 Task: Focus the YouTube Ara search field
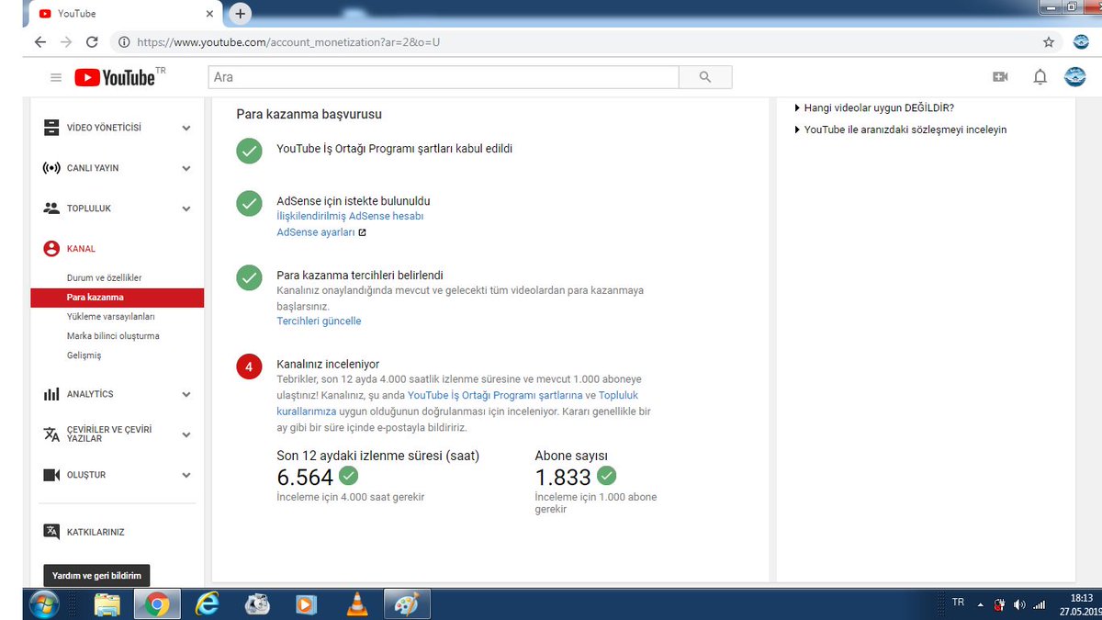coord(444,77)
